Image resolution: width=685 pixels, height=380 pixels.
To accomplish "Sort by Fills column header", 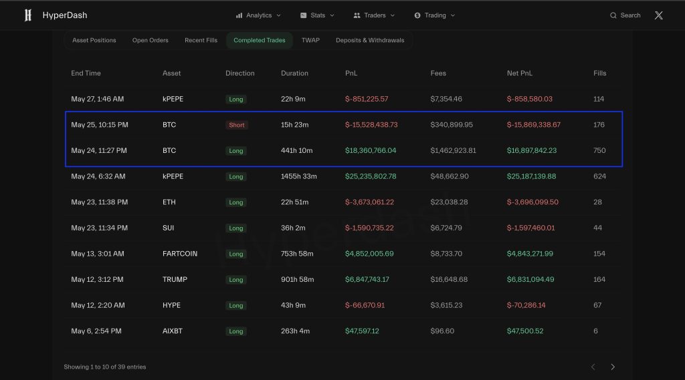I will 600,73.
